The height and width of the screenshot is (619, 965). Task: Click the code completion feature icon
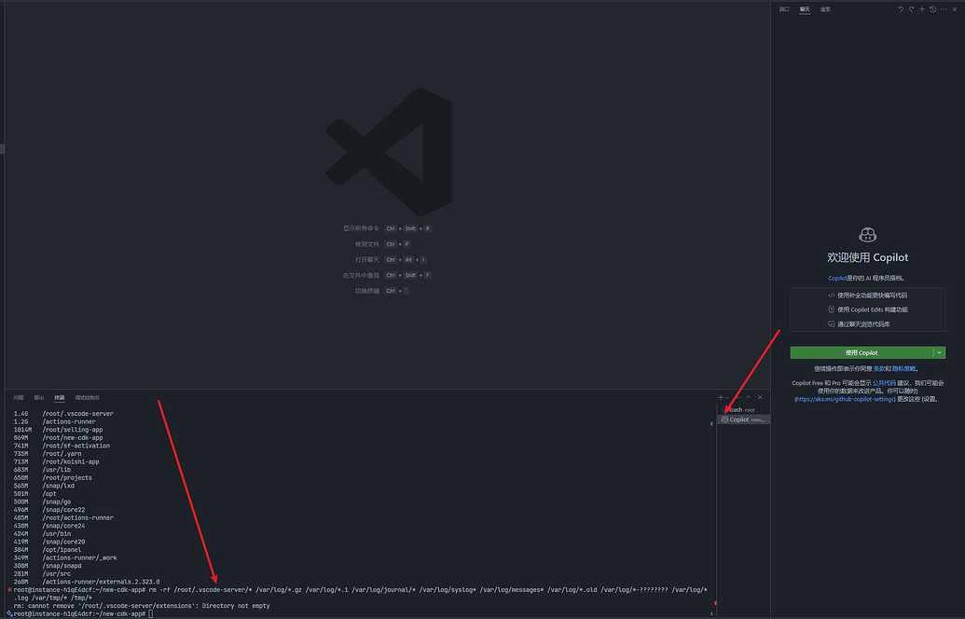[832, 296]
